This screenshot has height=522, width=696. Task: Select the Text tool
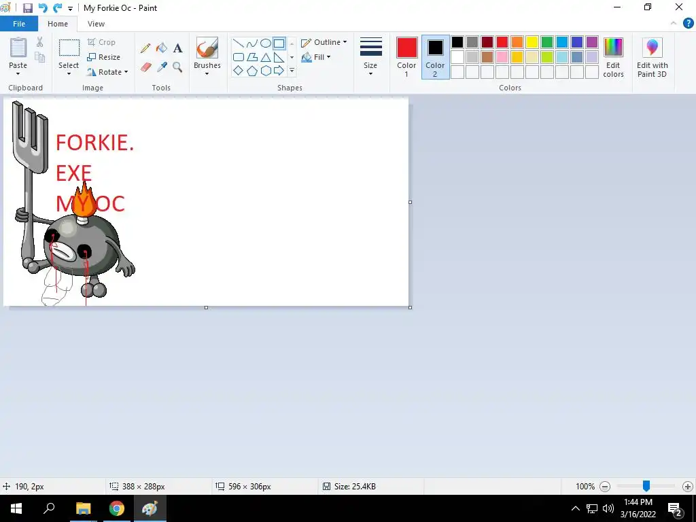click(x=177, y=48)
